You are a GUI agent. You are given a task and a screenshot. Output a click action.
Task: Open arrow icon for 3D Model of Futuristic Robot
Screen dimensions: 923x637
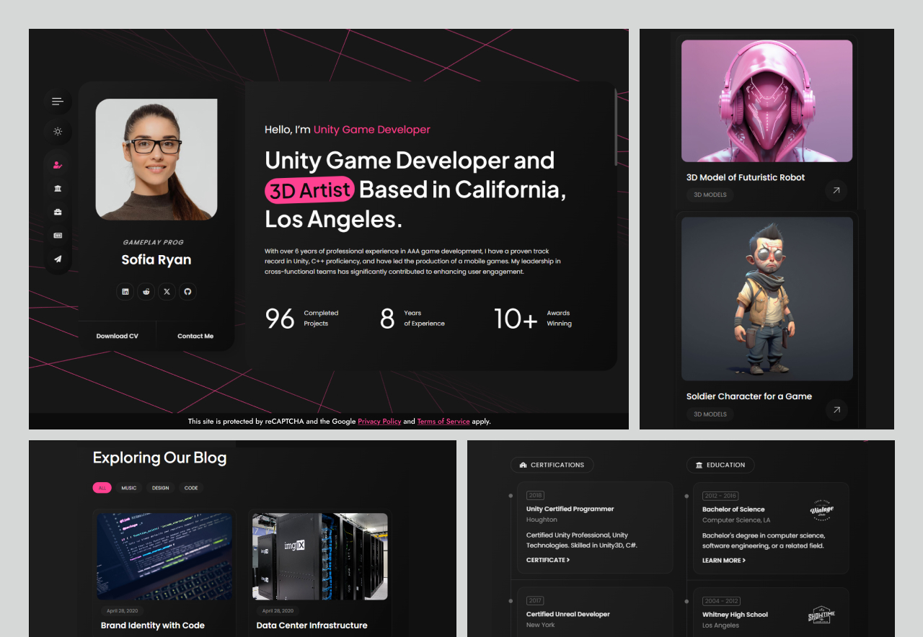pos(836,191)
